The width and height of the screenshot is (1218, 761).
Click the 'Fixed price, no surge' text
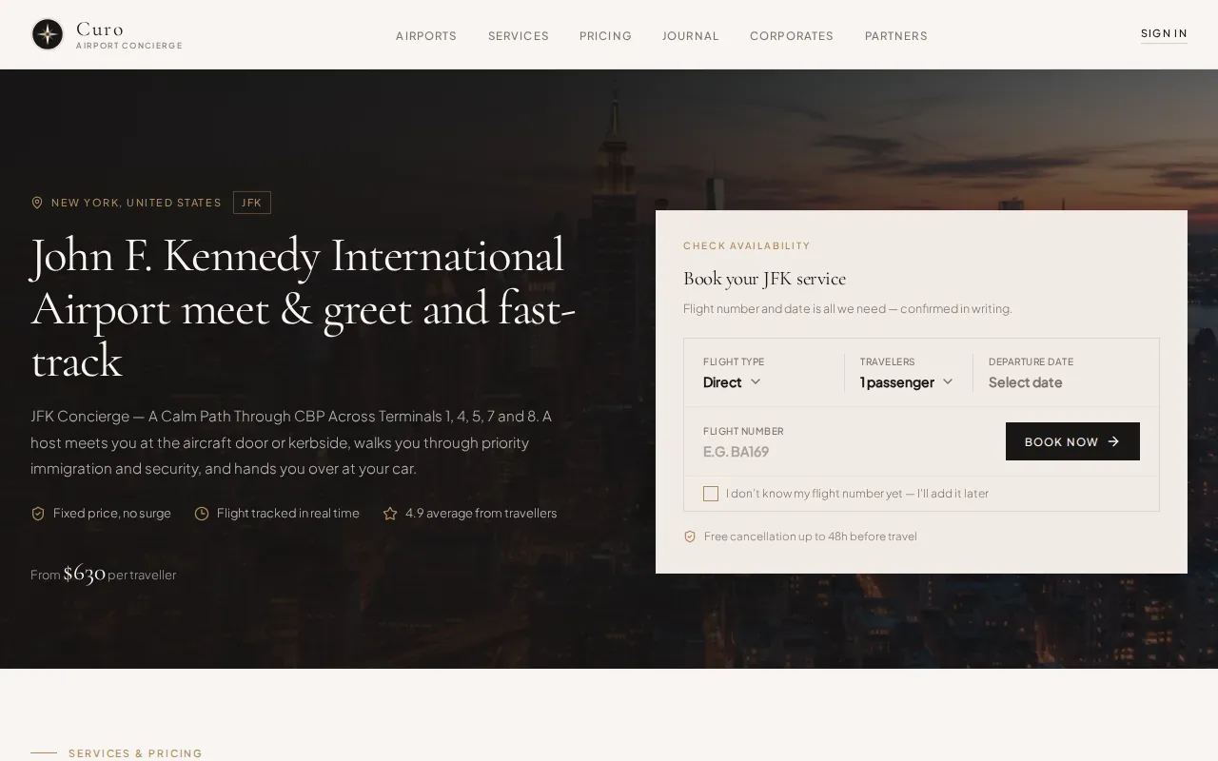[112, 514]
